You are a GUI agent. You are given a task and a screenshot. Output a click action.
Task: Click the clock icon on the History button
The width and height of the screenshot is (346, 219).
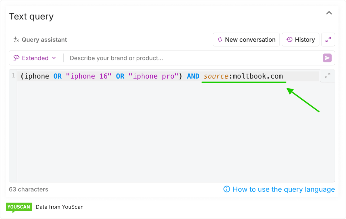(290, 39)
